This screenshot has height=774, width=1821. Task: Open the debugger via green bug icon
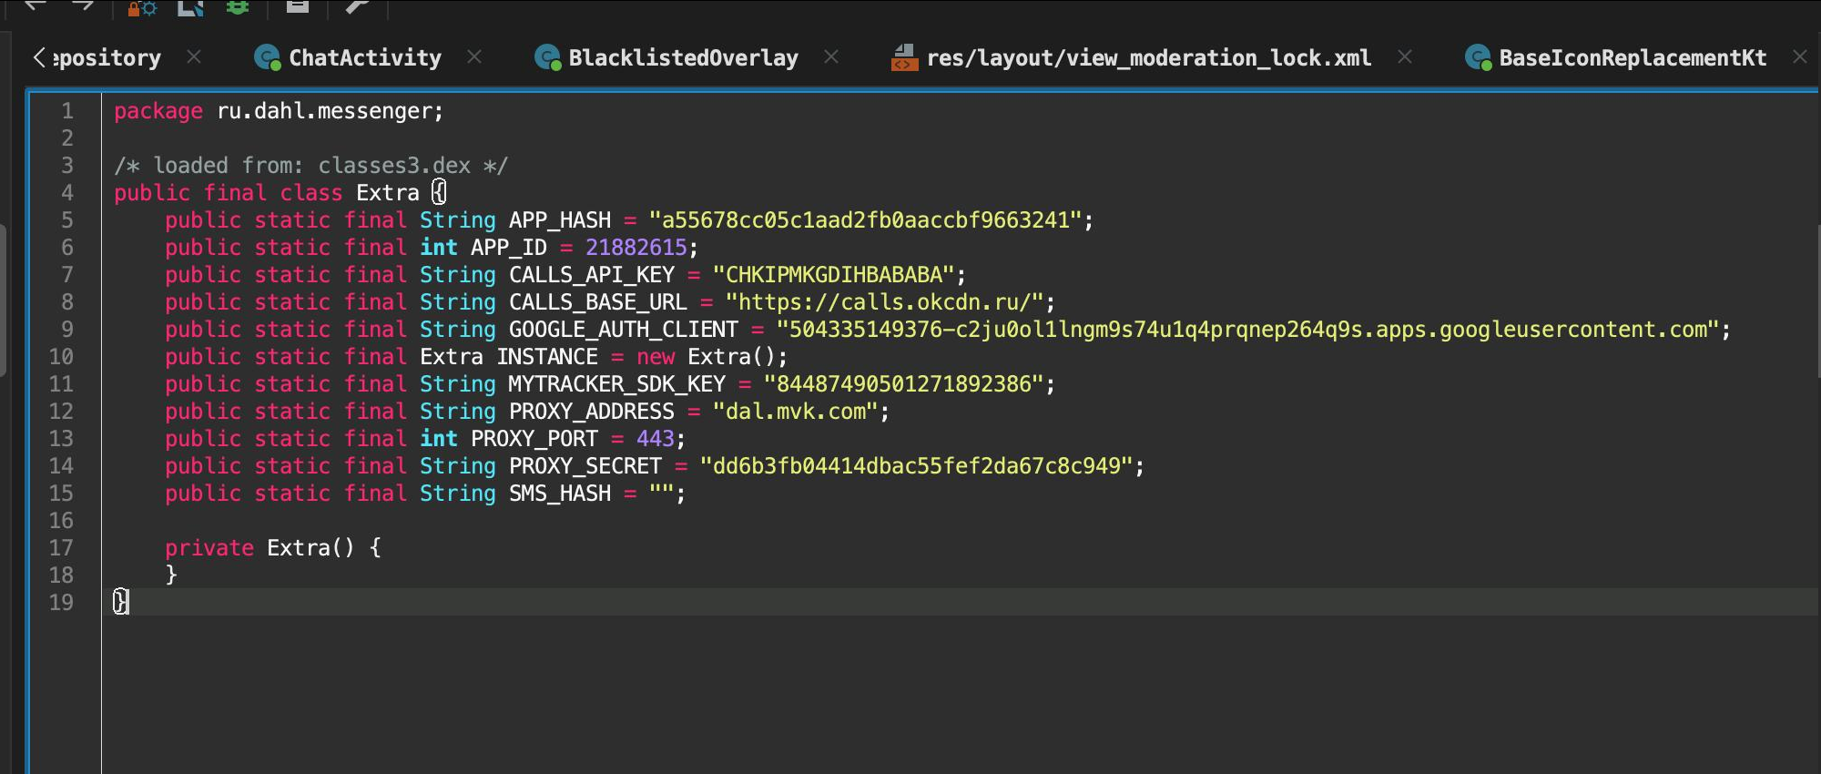point(238,7)
